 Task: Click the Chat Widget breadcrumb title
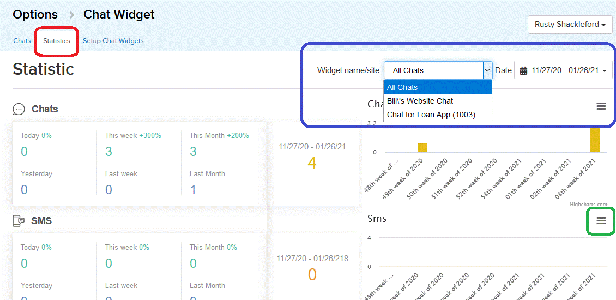[119, 15]
